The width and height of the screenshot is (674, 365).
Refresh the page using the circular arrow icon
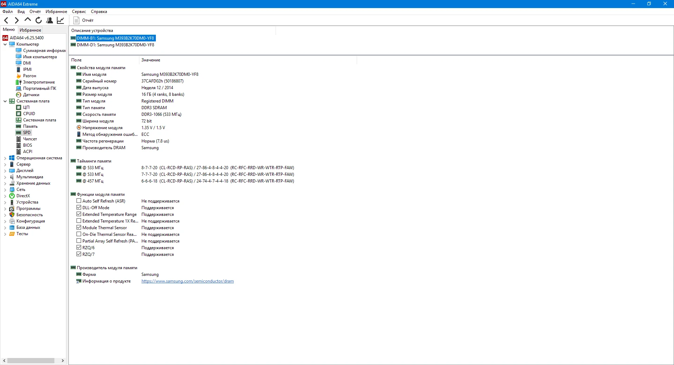39,20
